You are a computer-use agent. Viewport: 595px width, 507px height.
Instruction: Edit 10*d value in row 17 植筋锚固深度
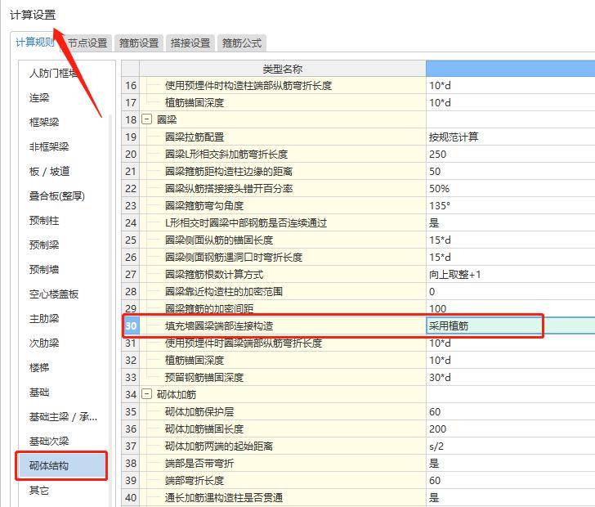pyautogui.click(x=510, y=102)
